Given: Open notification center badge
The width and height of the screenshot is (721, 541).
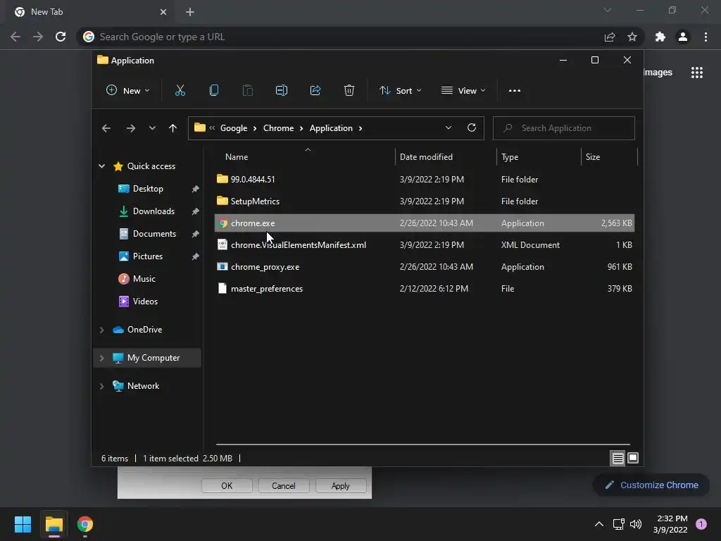Looking at the screenshot, I should [x=701, y=523].
